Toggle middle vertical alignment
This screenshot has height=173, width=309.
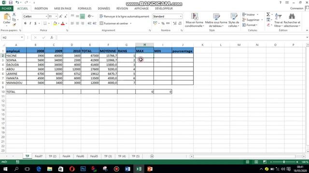click(77, 16)
